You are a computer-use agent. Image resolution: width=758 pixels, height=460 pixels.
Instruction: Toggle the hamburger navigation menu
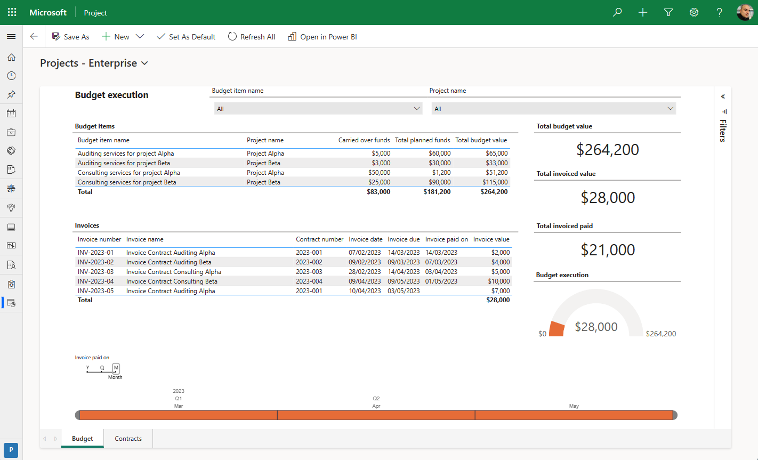click(x=11, y=37)
